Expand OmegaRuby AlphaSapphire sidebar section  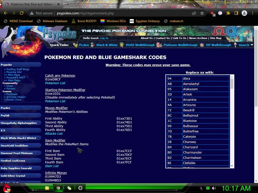point(21,123)
